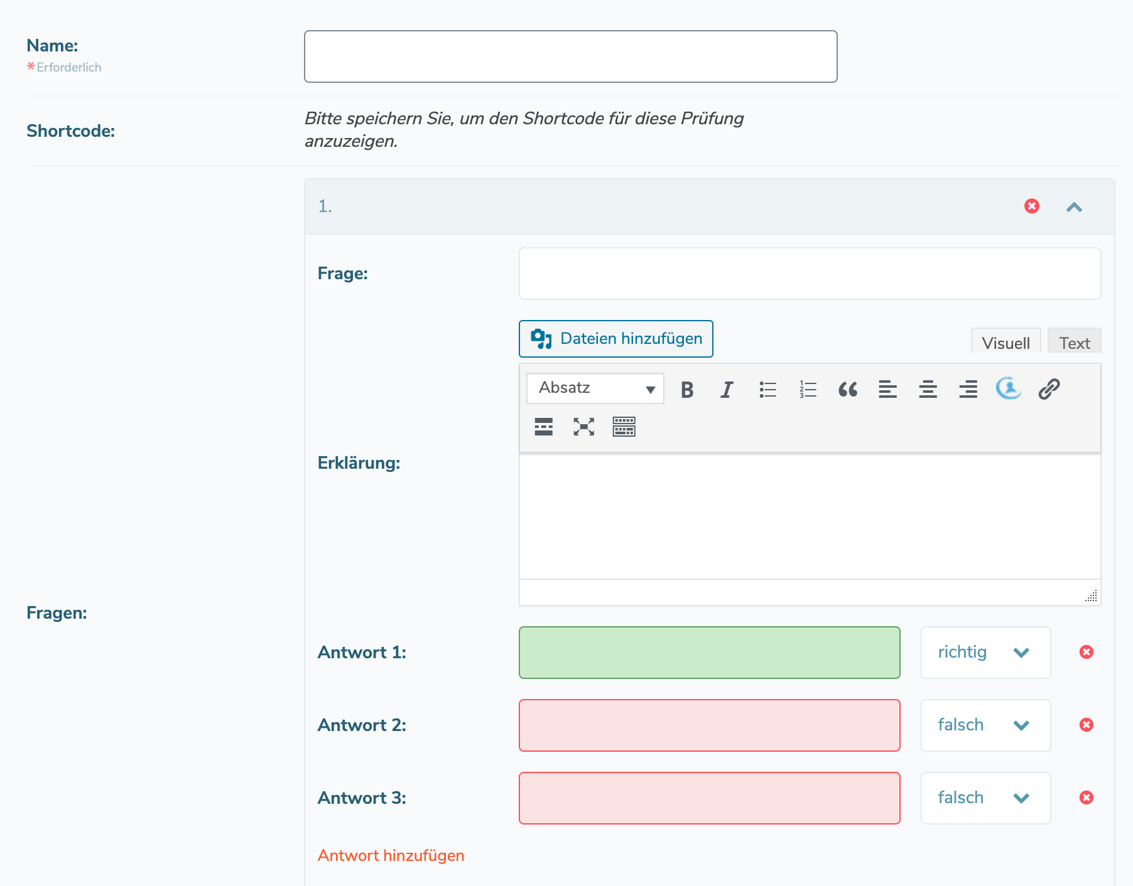
Task: Toggle the extra toolbar row icon
Action: (624, 427)
